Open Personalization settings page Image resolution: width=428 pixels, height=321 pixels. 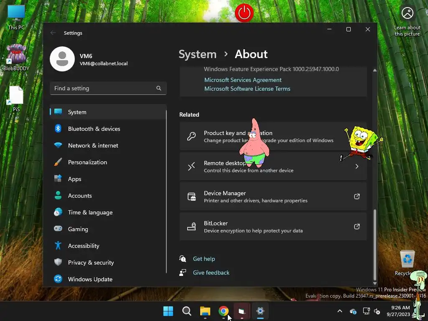pyautogui.click(x=108, y=162)
